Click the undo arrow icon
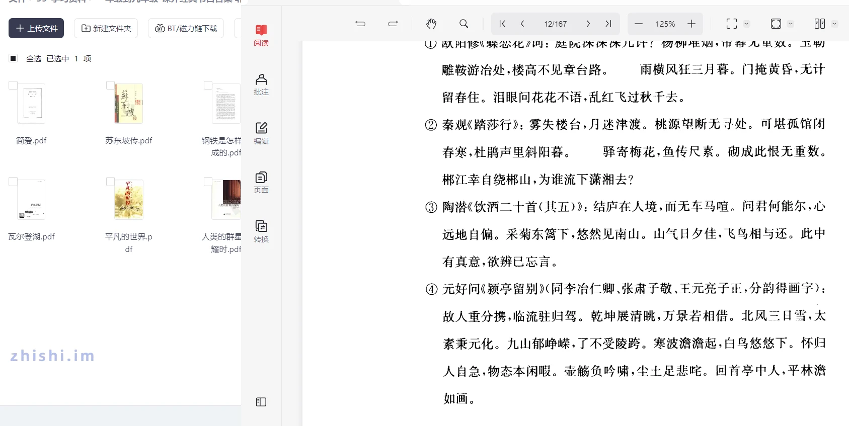Viewport: 849px width, 426px height. click(x=360, y=24)
